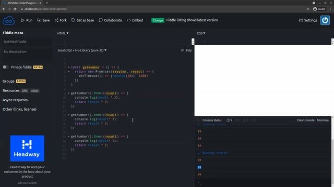
Task: Open JavaScript + No-Library dropdown
Action: [82, 50]
